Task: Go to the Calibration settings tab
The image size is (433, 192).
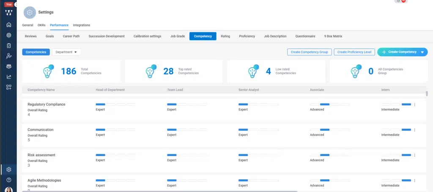Action: tap(147, 36)
